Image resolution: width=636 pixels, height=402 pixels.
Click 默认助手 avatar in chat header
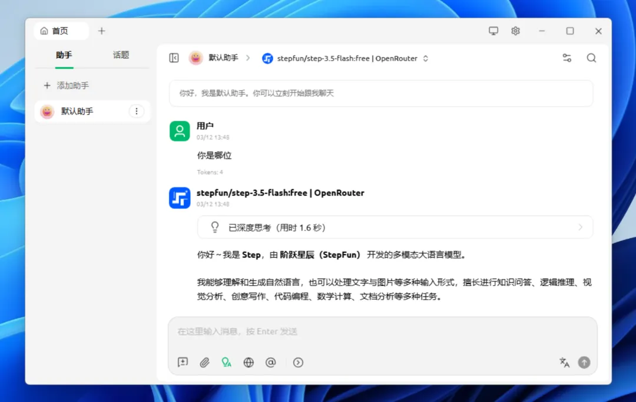(x=196, y=58)
